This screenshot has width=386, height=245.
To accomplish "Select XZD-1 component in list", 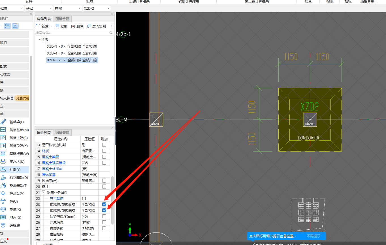I will tap(72, 47).
